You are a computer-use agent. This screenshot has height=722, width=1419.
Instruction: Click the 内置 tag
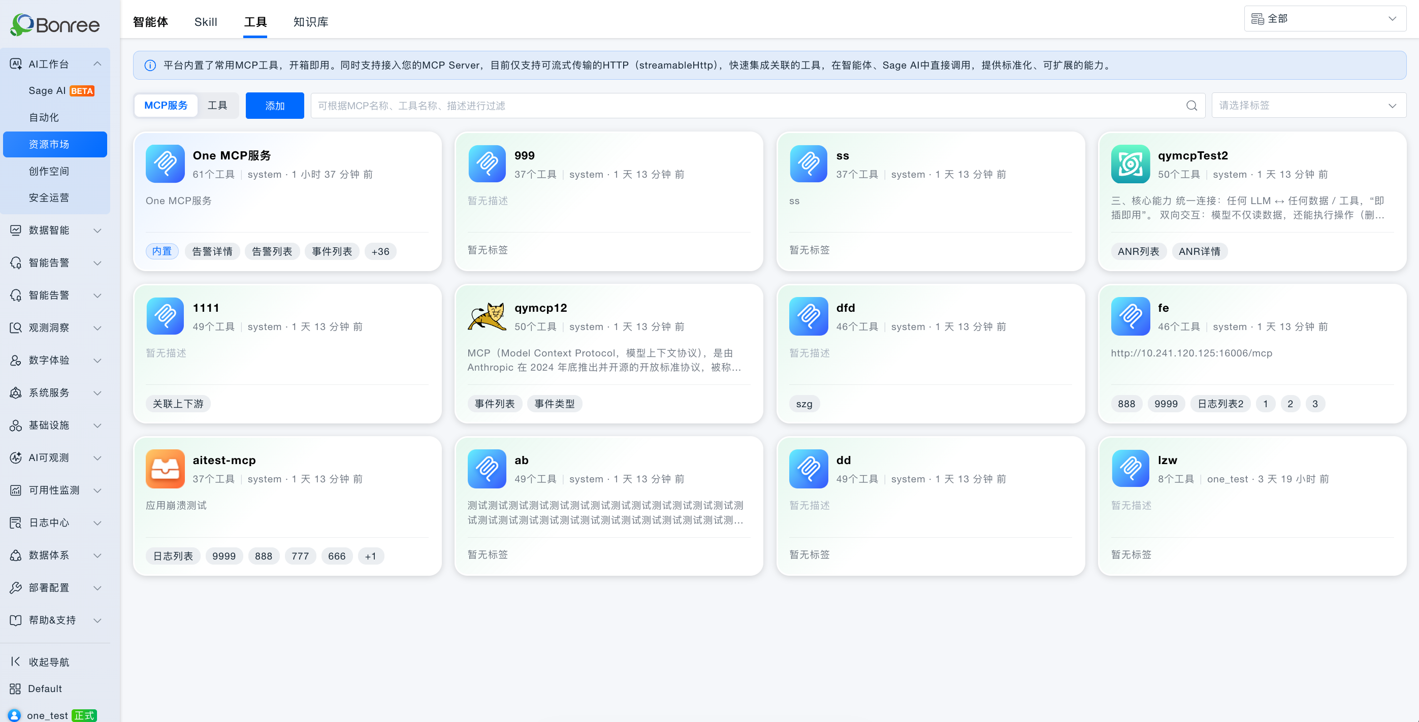coord(162,252)
